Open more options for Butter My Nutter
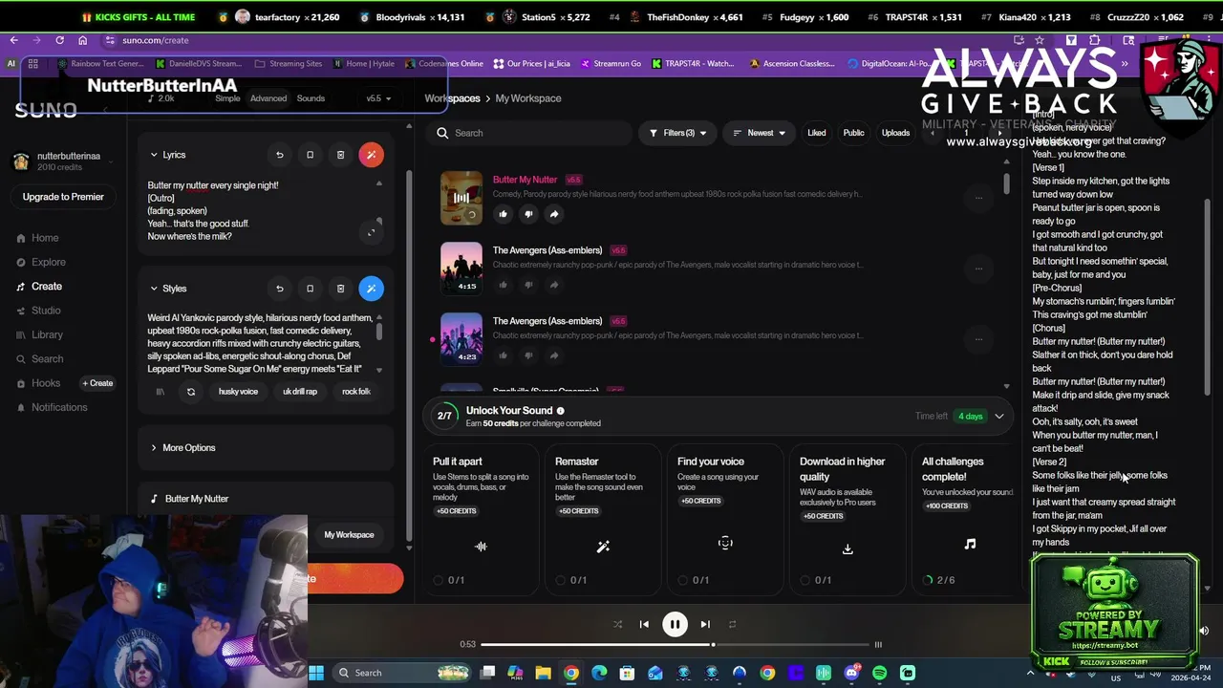Image resolution: width=1223 pixels, height=688 pixels. tap(978, 198)
